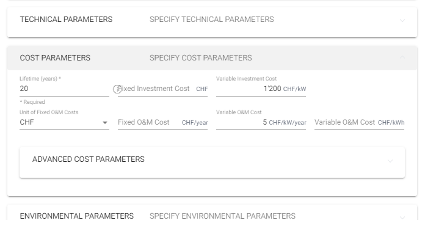Click the Variable Investment Cost value 1'200
This screenshot has width=425, height=226.
pyautogui.click(x=272, y=89)
